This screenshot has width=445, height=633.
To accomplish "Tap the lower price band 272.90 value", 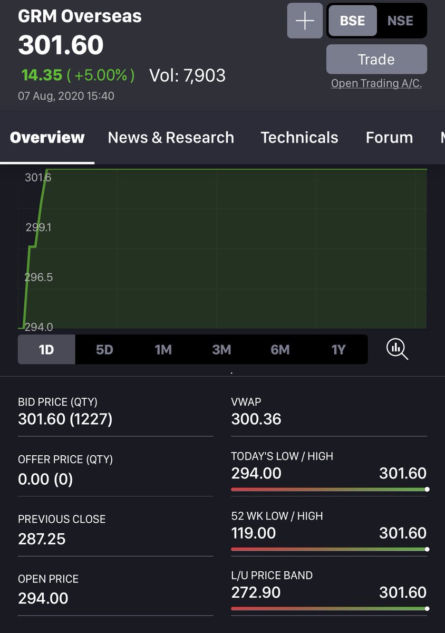I will point(256,592).
